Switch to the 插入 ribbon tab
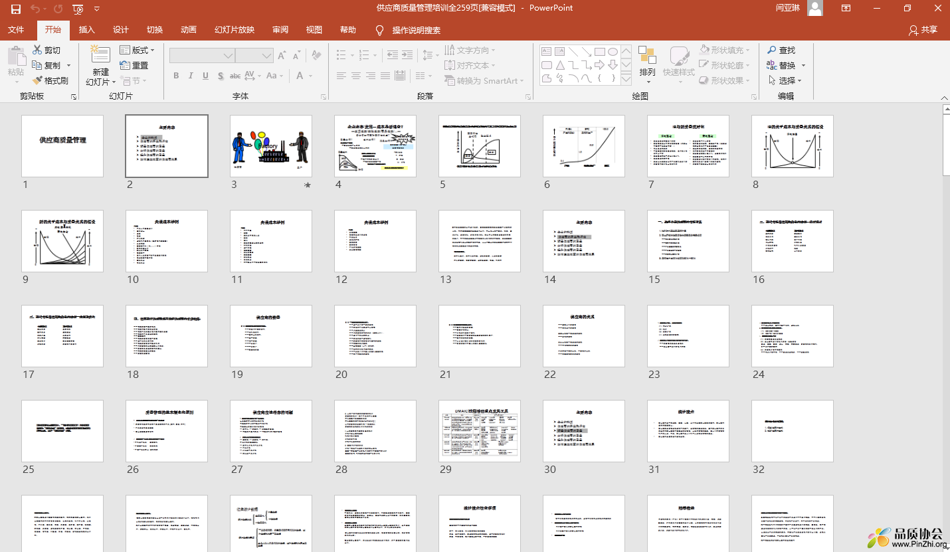Viewport: 950px width, 552px height. click(x=86, y=30)
